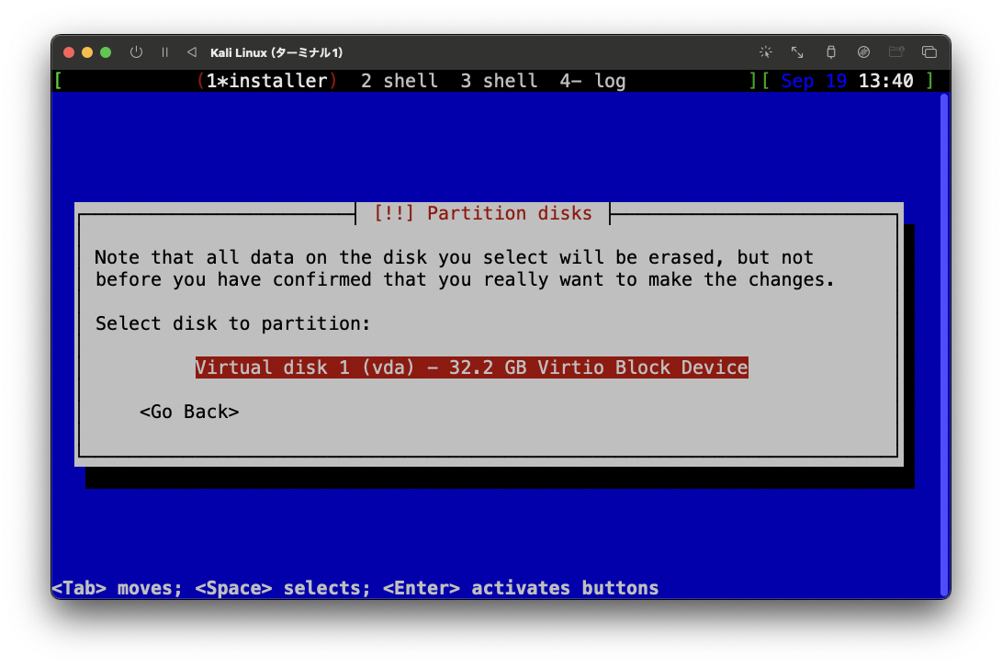The width and height of the screenshot is (1002, 667).
Task: Click the CD/DVD drive icon
Action: point(863,52)
